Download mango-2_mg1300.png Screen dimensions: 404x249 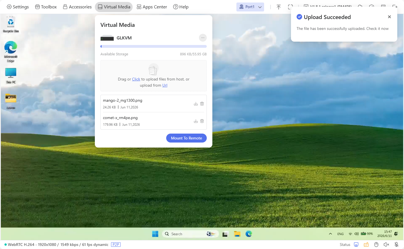[196, 104]
